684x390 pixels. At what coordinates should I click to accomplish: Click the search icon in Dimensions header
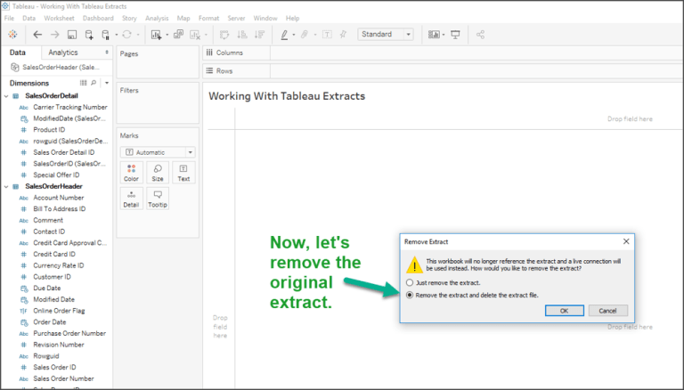click(x=94, y=83)
